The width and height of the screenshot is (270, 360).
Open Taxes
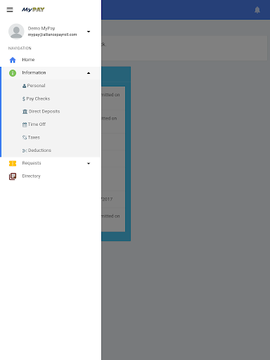coord(34,137)
